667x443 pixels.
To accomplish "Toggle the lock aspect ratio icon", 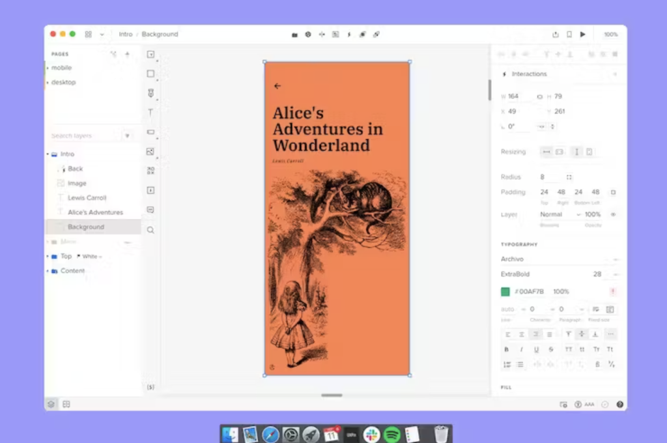I will 540,96.
